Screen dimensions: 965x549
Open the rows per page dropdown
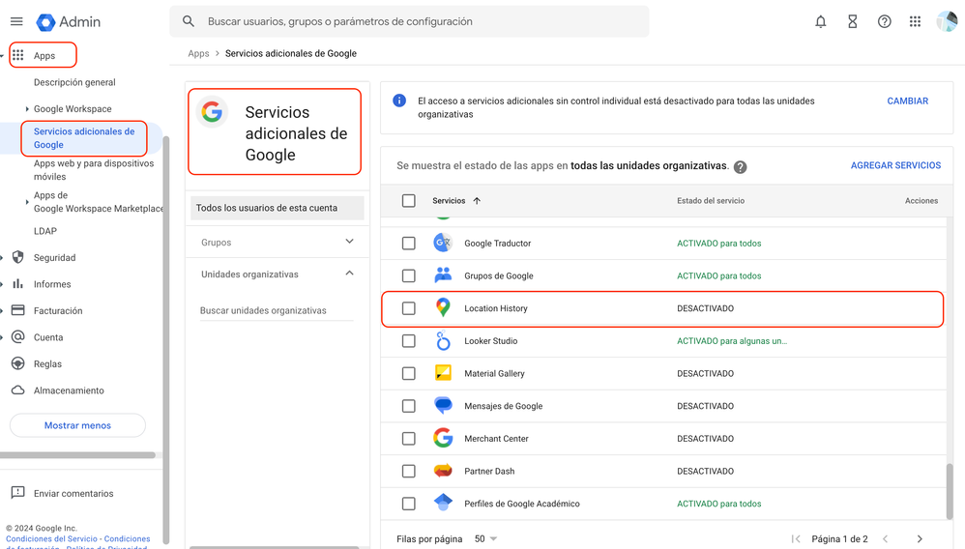(x=486, y=538)
